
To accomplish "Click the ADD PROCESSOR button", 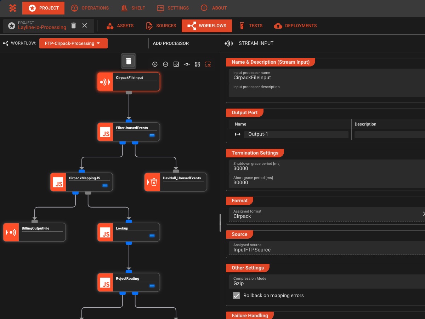I will pos(171,43).
